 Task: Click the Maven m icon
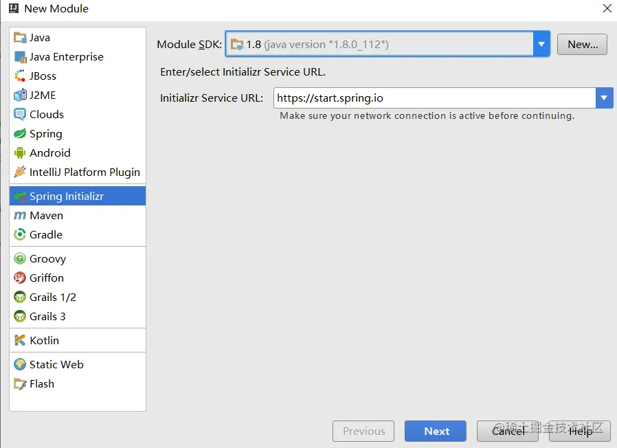click(x=20, y=215)
